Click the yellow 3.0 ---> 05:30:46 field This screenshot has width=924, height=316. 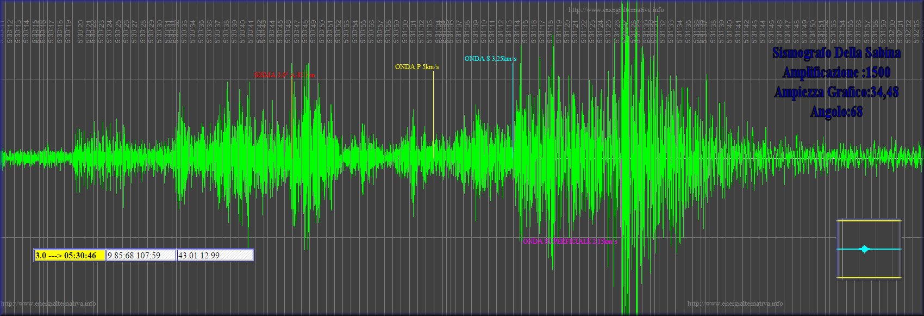coord(70,256)
